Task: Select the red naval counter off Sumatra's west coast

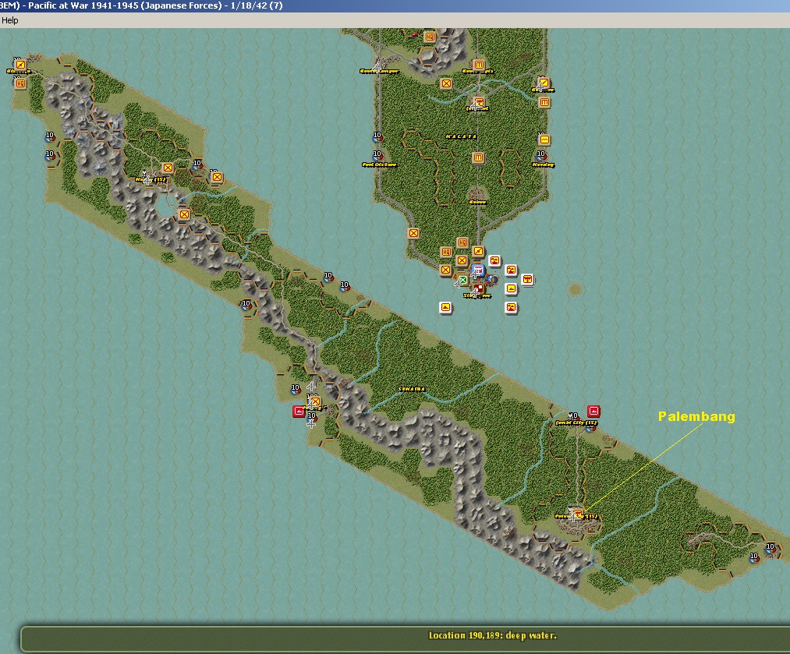Action: pos(299,412)
